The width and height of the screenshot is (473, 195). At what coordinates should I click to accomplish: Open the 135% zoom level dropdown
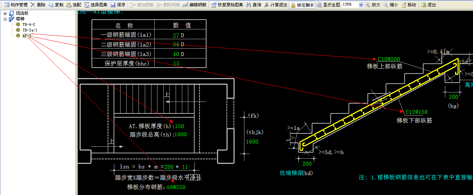pyautogui.click(x=361, y=5)
